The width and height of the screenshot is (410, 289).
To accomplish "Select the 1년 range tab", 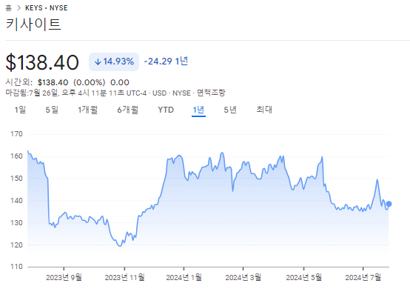I will pos(198,110).
